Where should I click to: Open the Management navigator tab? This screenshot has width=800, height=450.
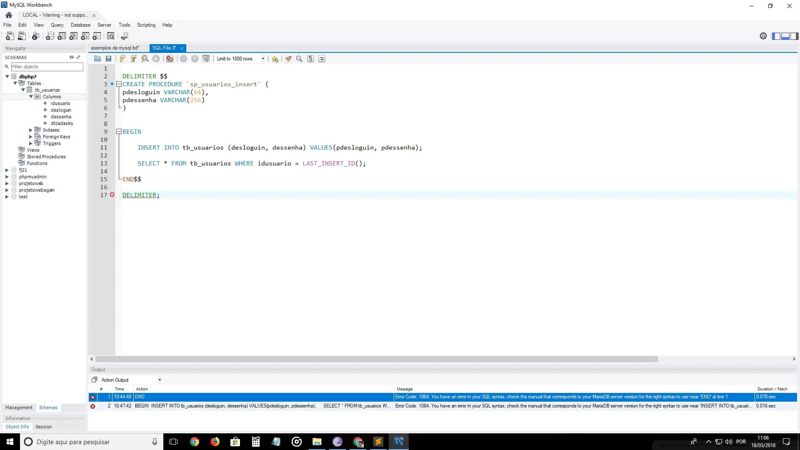tap(19, 407)
